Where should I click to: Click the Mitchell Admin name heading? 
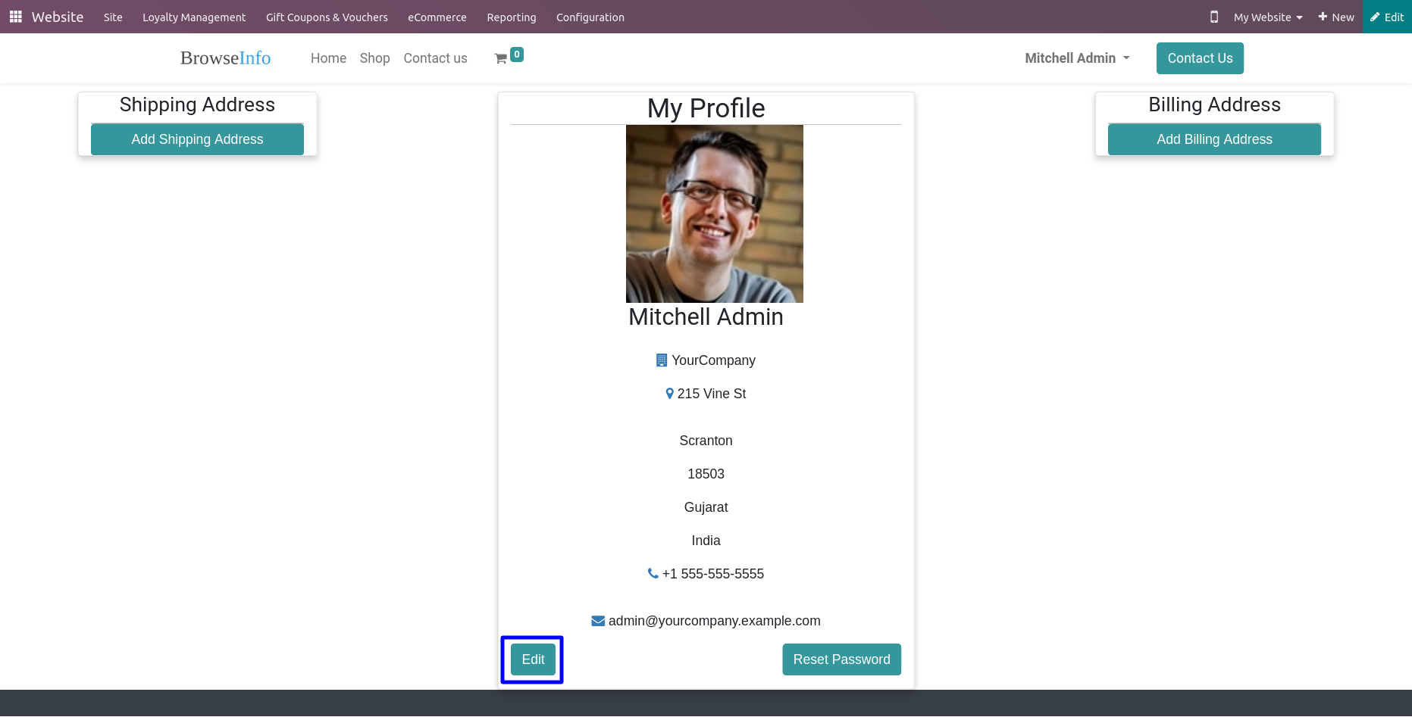pos(706,316)
